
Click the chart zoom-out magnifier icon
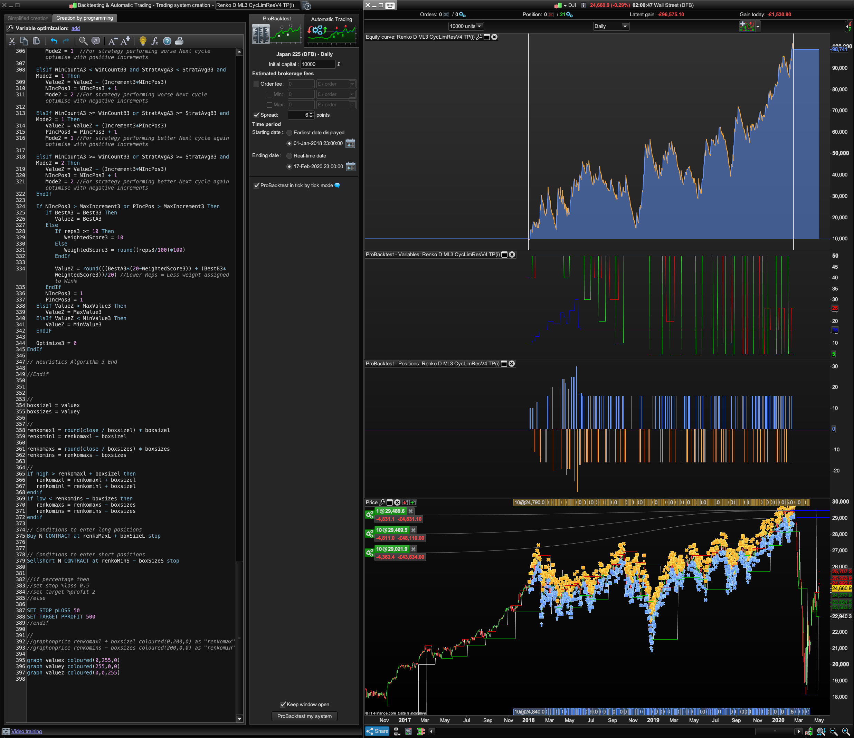833,731
